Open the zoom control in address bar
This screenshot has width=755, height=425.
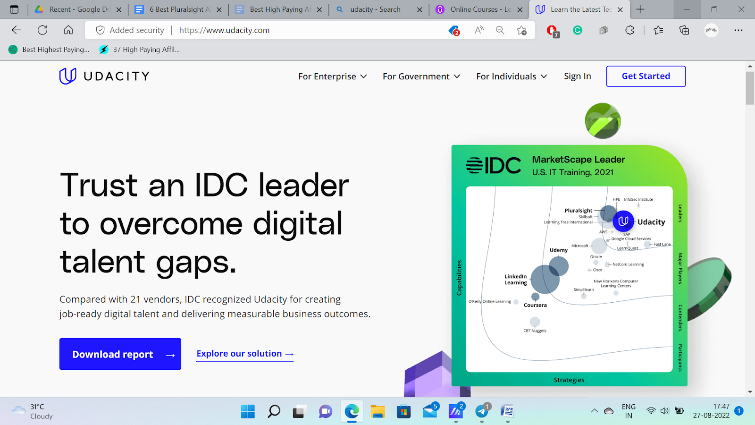pyautogui.click(x=500, y=30)
